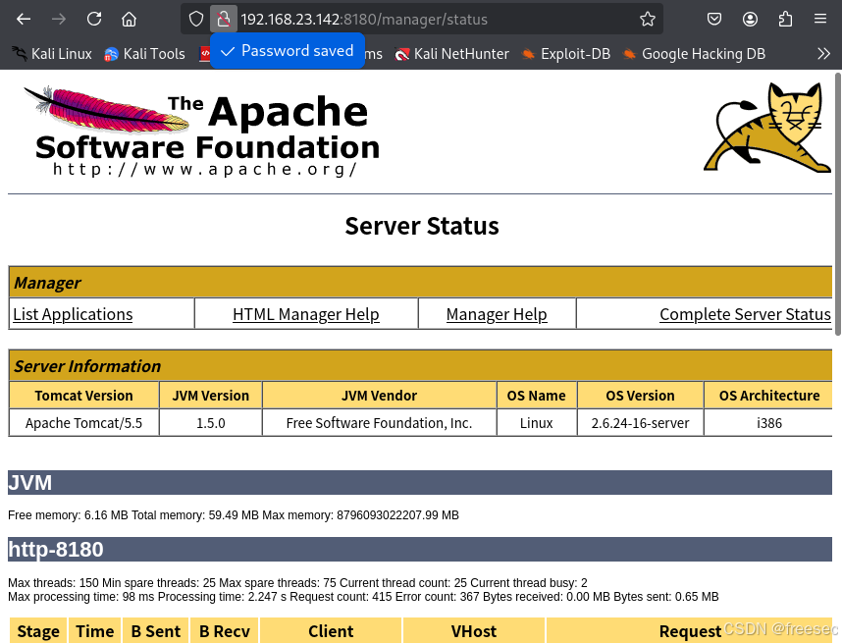Bookmark this page with the star icon
Viewport: 842px width, 644px height.
click(648, 20)
